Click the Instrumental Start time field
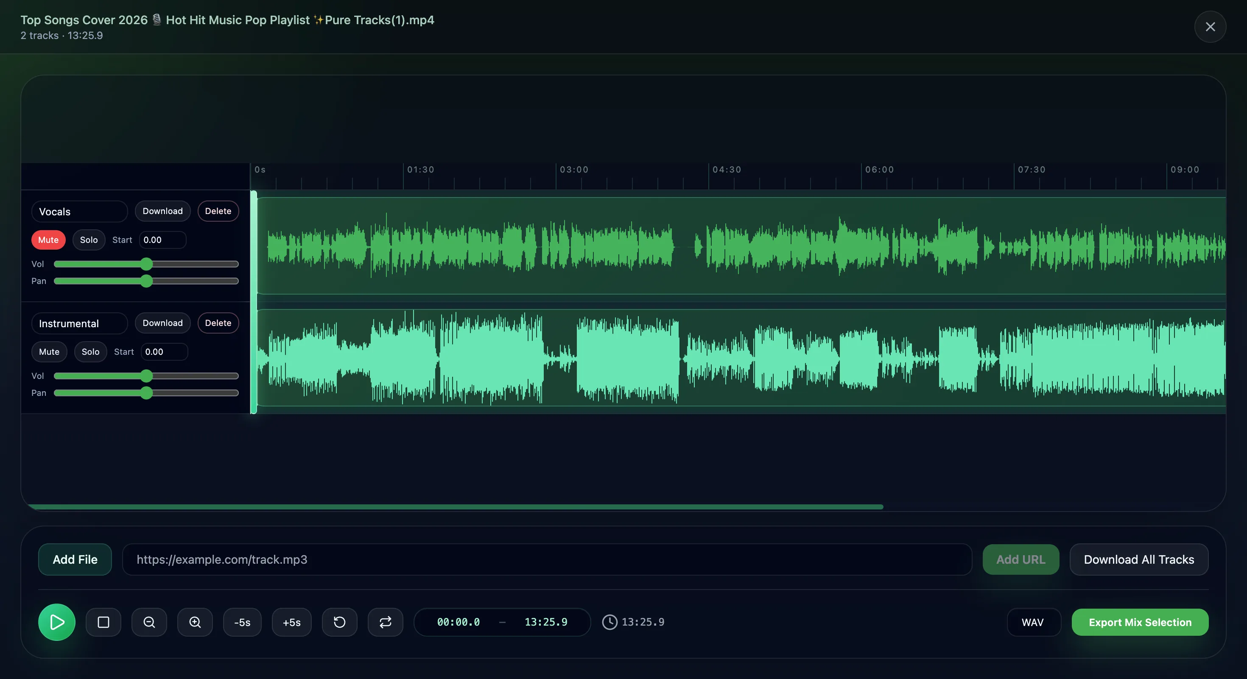 coord(164,352)
